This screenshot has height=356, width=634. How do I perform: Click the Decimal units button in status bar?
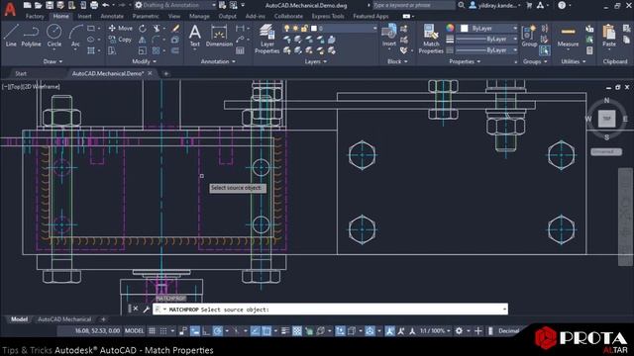[x=508, y=331]
